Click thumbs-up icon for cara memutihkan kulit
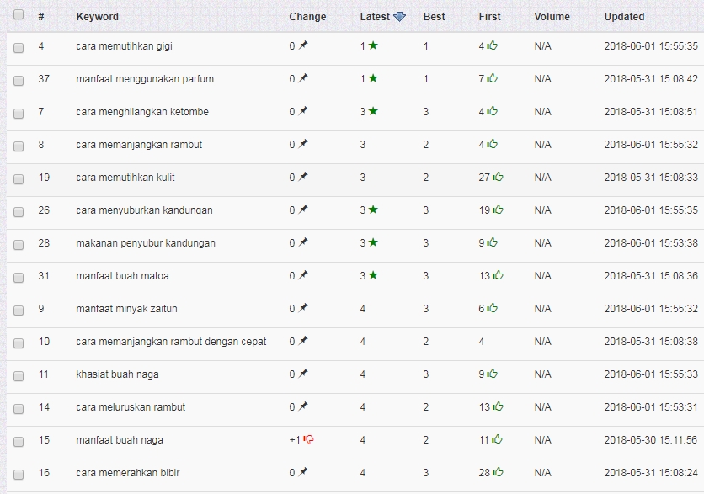The height and width of the screenshot is (494, 704). coord(498,177)
